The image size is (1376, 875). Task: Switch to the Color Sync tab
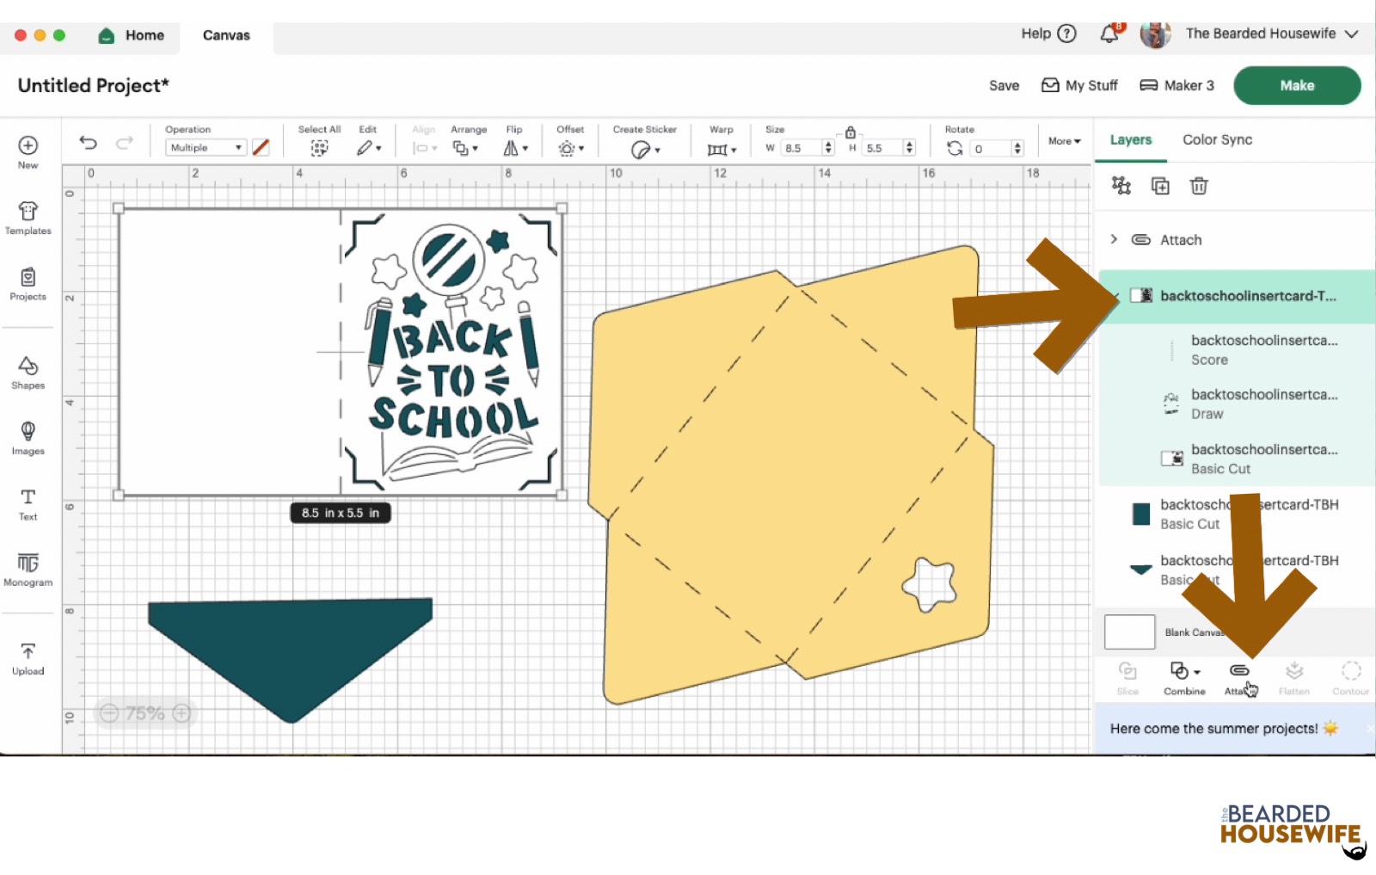1217,139
